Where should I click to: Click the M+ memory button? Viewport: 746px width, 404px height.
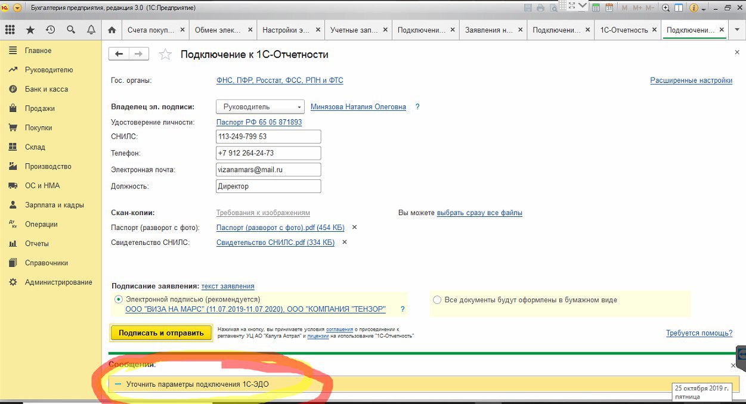[638, 8]
